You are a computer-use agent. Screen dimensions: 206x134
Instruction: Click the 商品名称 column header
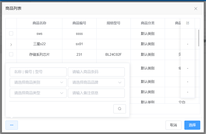pyautogui.click(x=40, y=23)
